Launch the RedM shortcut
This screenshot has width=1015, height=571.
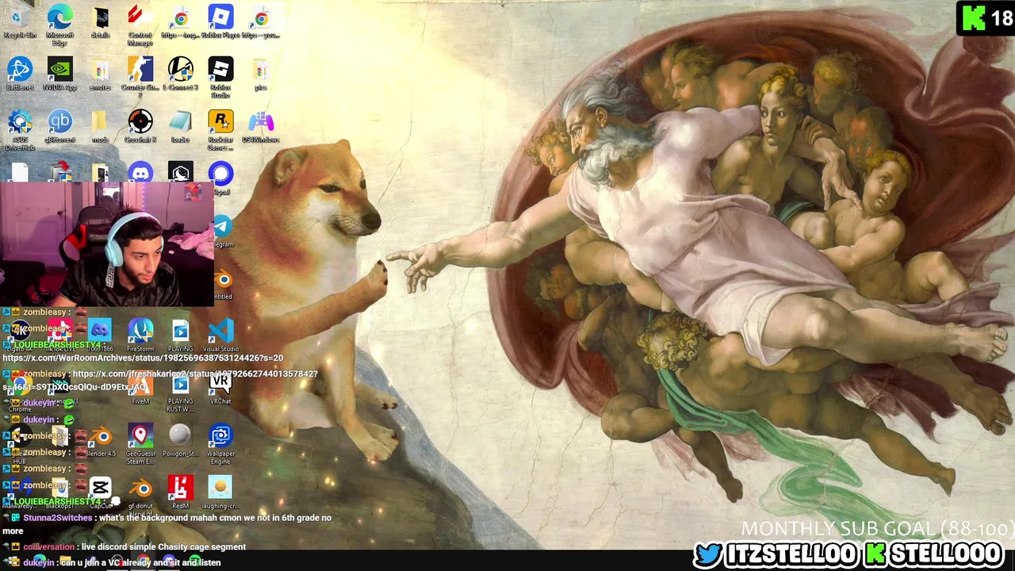tap(181, 493)
